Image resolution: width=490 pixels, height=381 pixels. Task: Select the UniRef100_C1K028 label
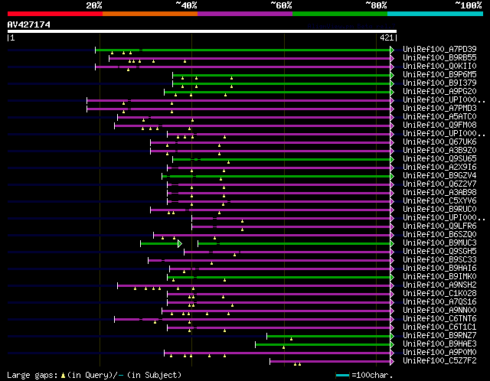(439, 294)
